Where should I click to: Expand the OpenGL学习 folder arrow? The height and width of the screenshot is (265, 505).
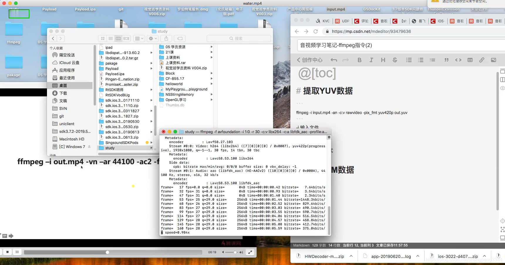pos(211,100)
